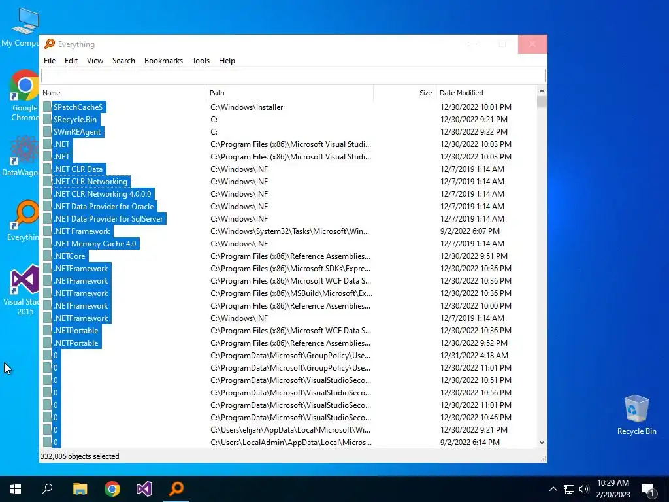Viewport: 669px width, 502px height.
Task: Click the C:\Users\LocalAdmin\AppData path cell
Action: click(291, 443)
